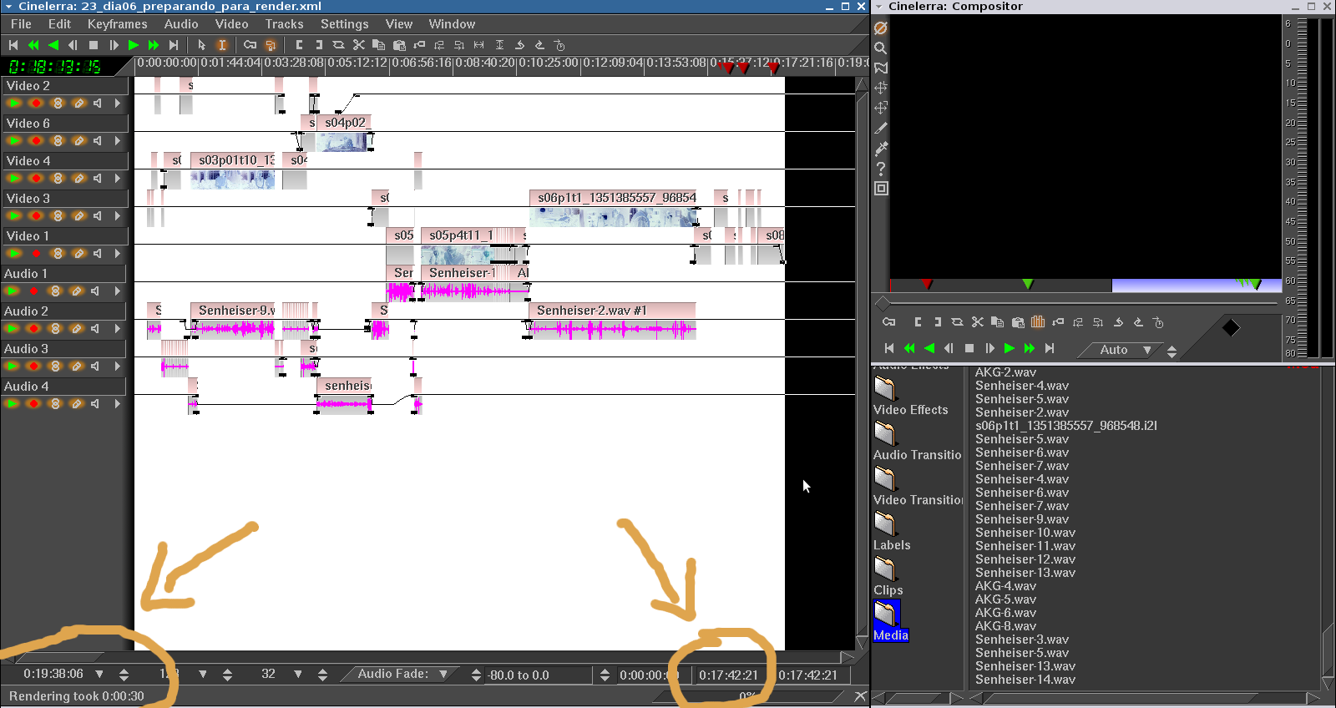Open the Compositor Auto zoom dropdown
This screenshot has width=1336, height=708.
pyautogui.click(x=1147, y=350)
